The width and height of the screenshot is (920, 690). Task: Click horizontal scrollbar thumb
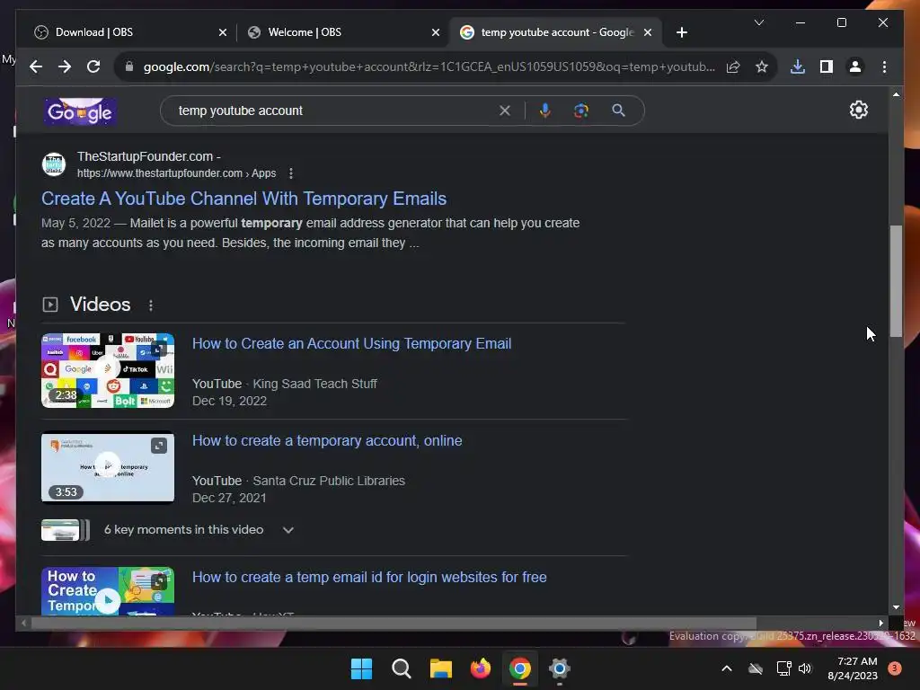point(394,624)
